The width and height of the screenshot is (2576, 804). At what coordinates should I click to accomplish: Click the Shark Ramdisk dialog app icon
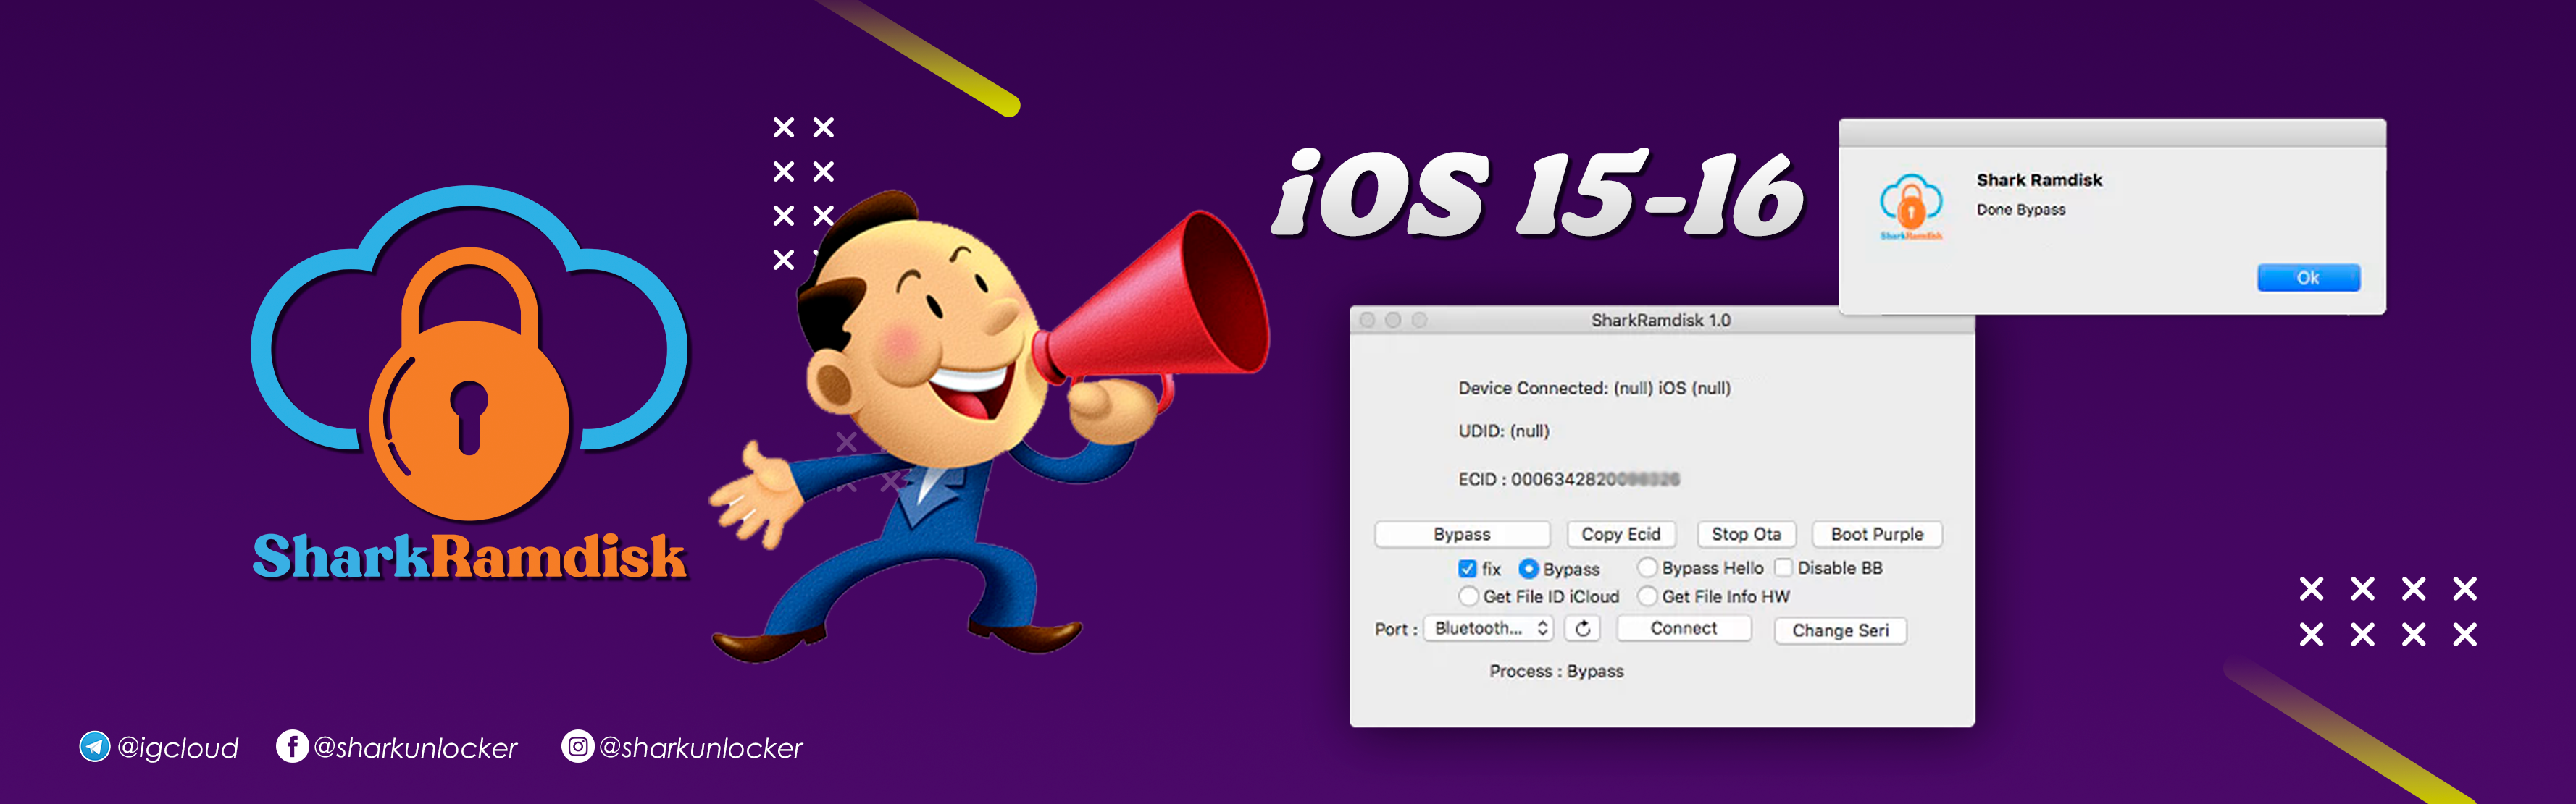tap(1910, 207)
